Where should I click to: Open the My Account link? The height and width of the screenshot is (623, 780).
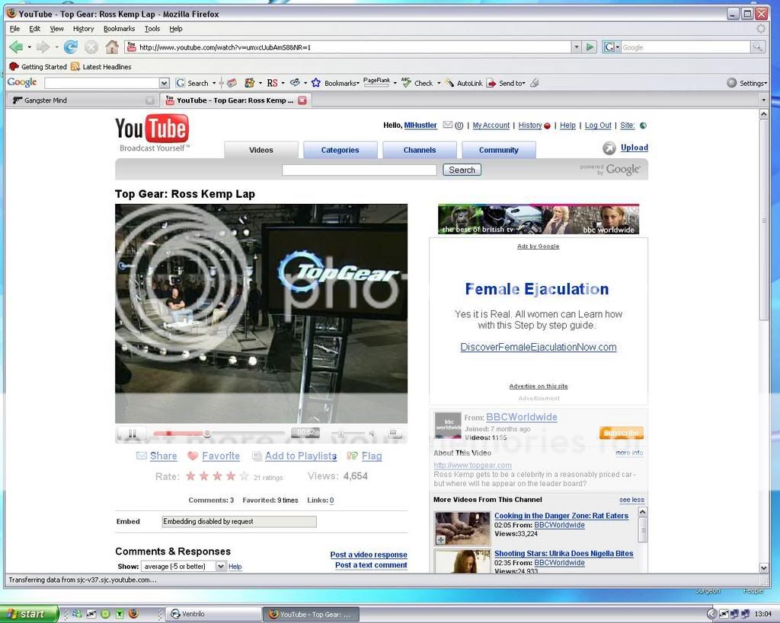coord(491,126)
